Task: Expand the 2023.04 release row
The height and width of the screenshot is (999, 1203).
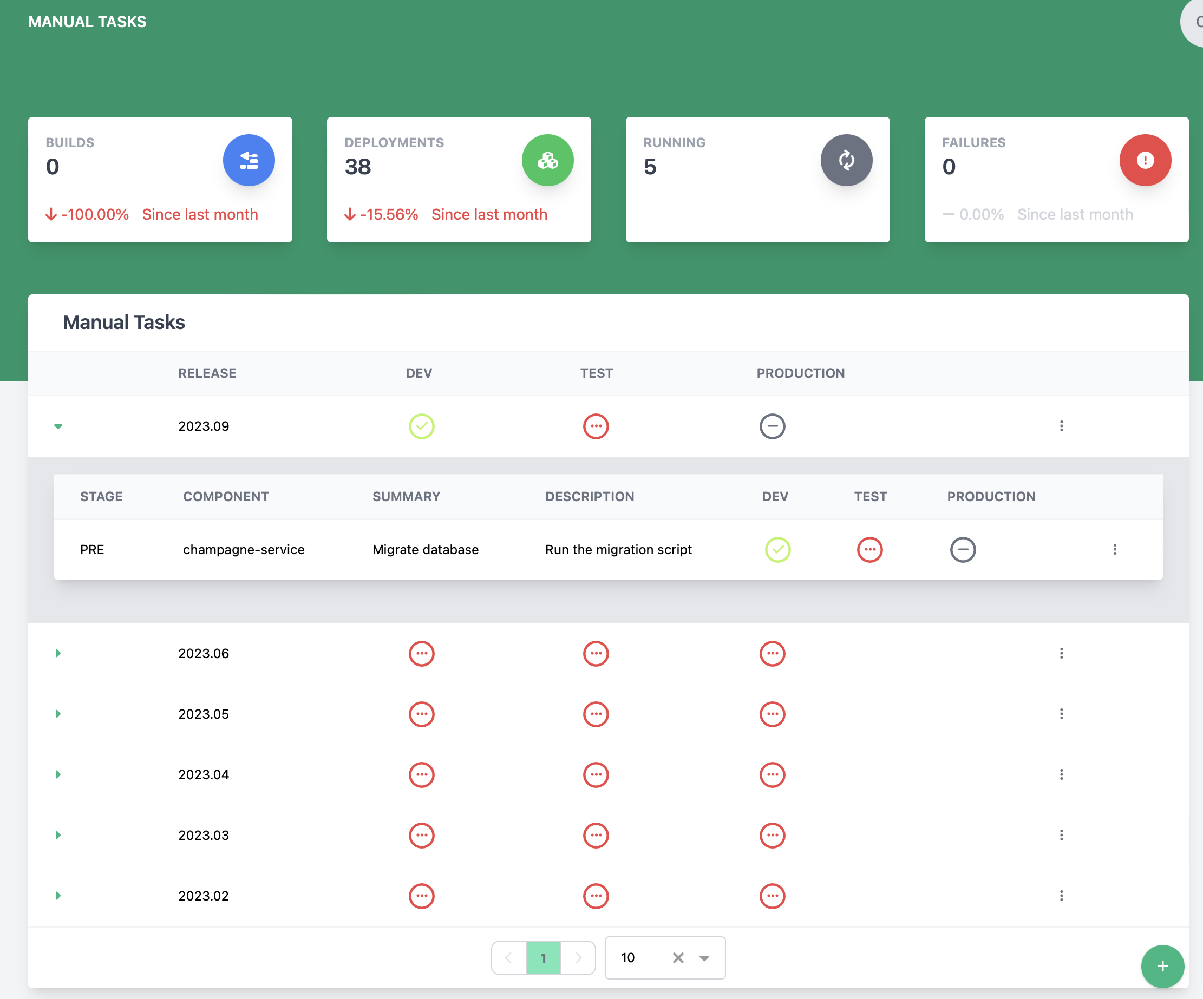Action: (x=58, y=774)
